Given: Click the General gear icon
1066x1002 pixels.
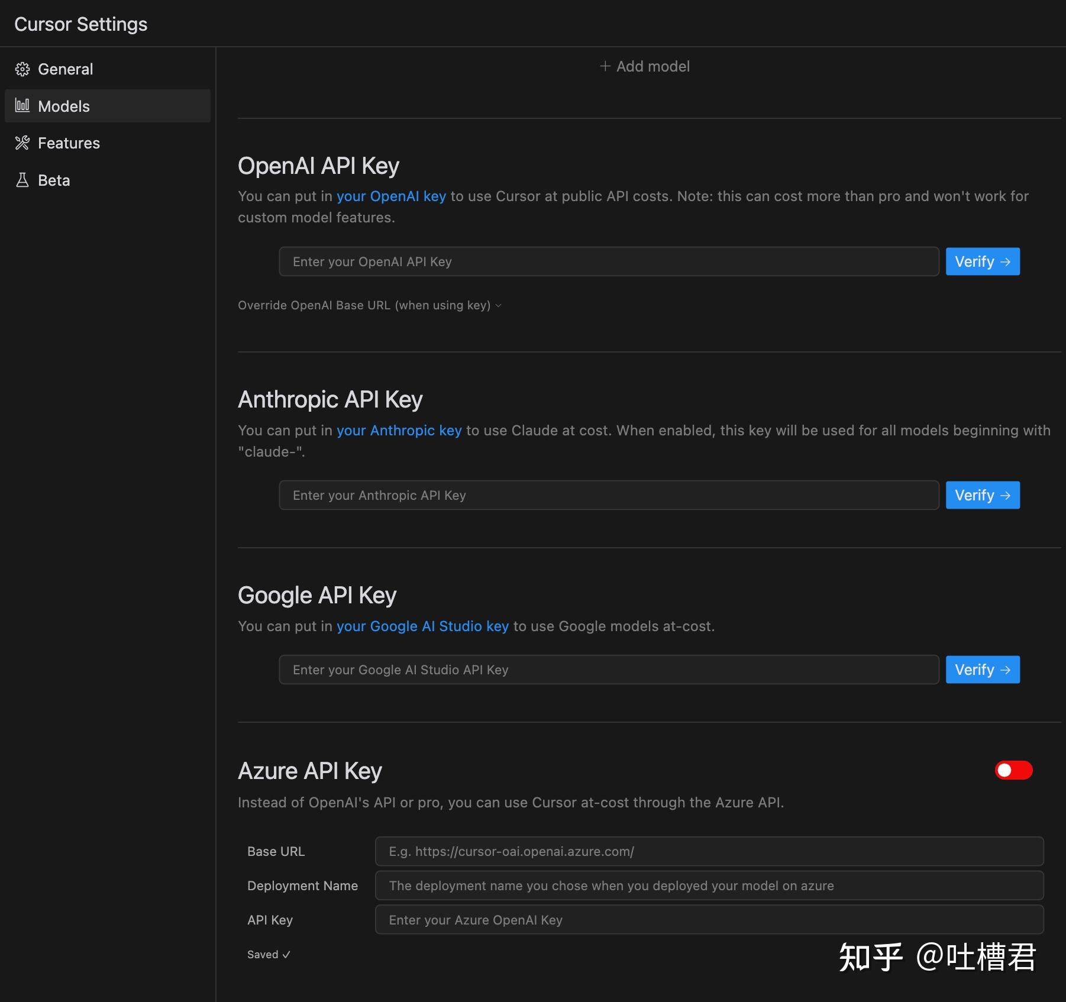Looking at the screenshot, I should point(22,69).
